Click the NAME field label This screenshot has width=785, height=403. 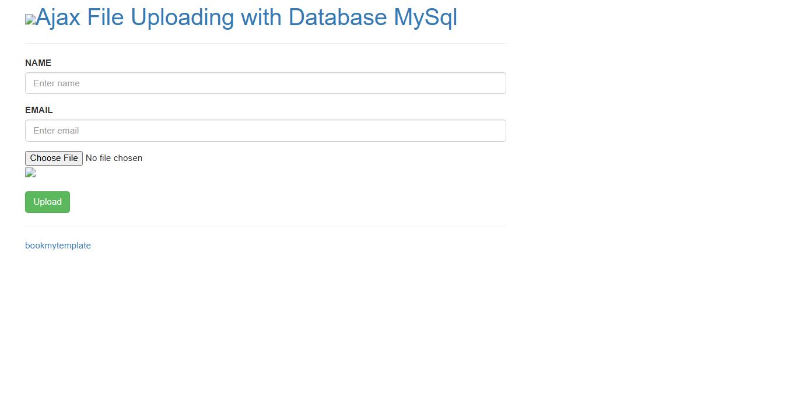point(38,63)
